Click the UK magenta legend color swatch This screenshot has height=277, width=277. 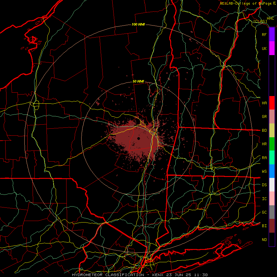272,48
